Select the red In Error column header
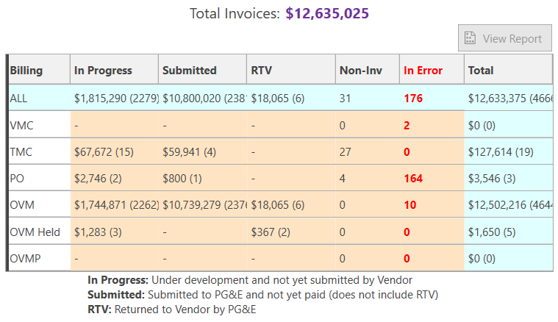This screenshot has height=322, width=558. tap(423, 71)
